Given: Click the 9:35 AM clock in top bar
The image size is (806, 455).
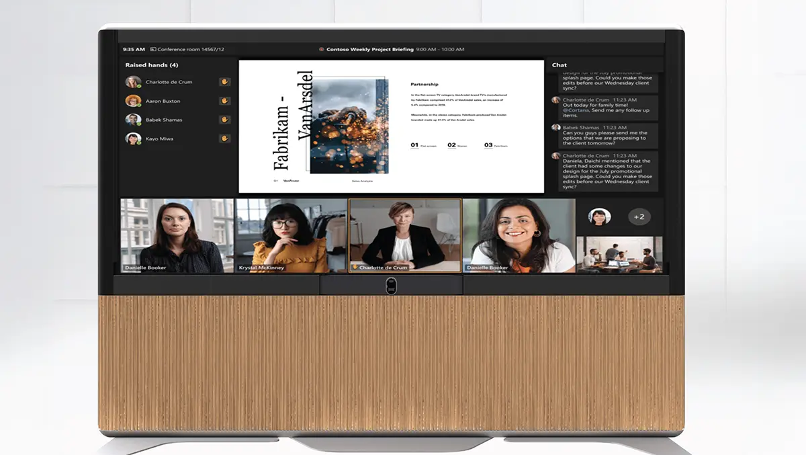Looking at the screenshot, I should [134, 49].
